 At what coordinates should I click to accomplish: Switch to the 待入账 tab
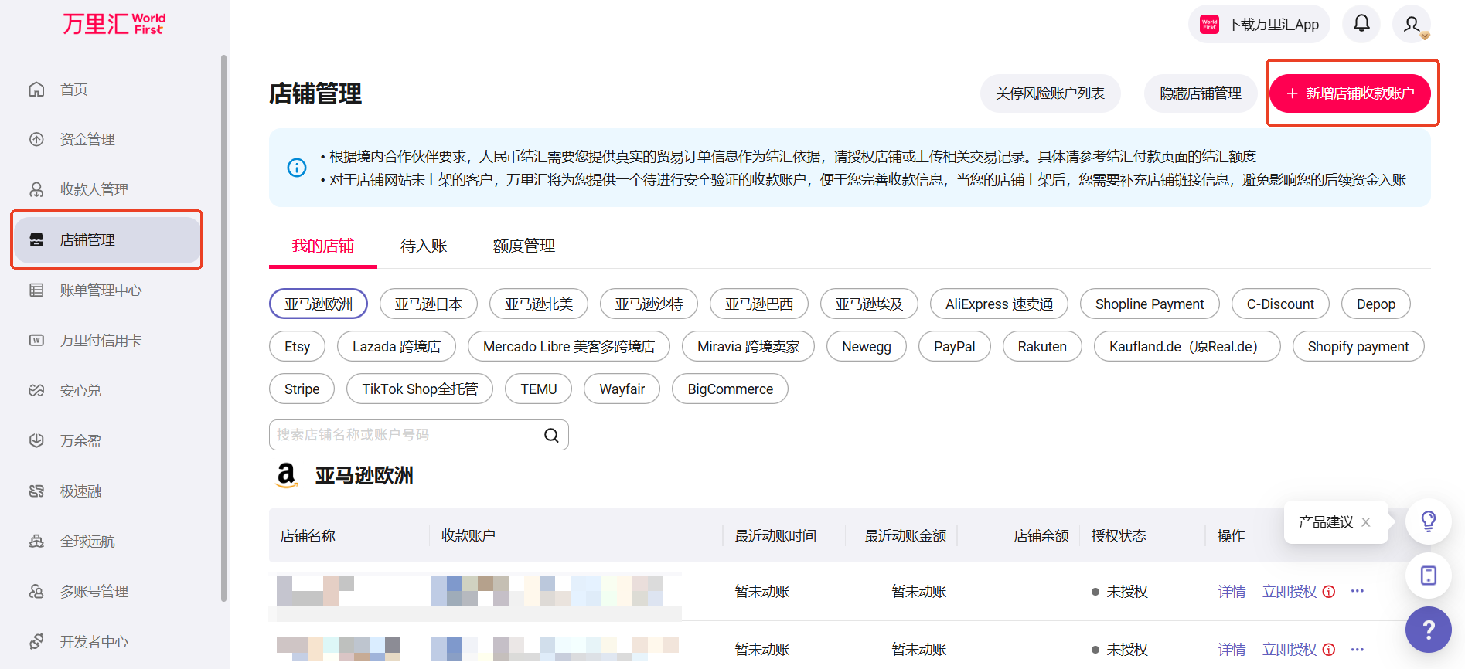pos(424,246)
